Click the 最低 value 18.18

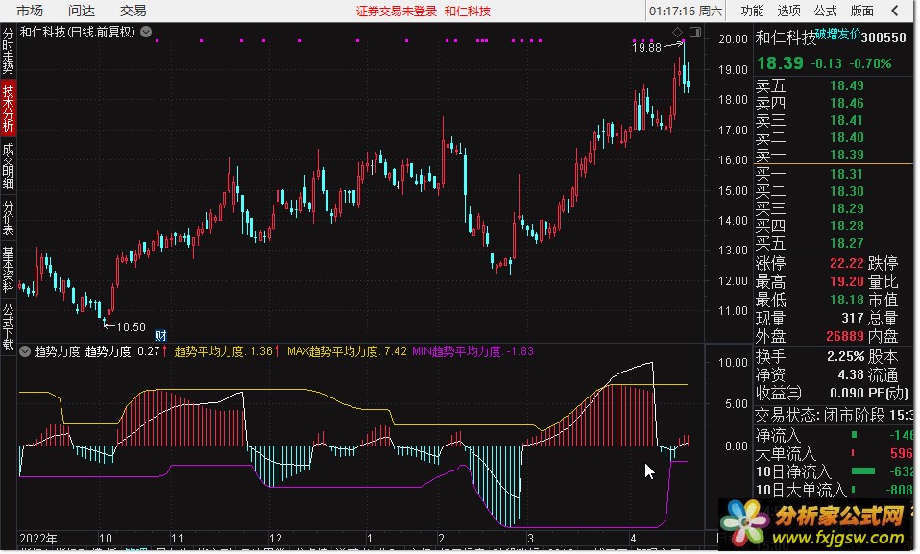coord(847,300)
